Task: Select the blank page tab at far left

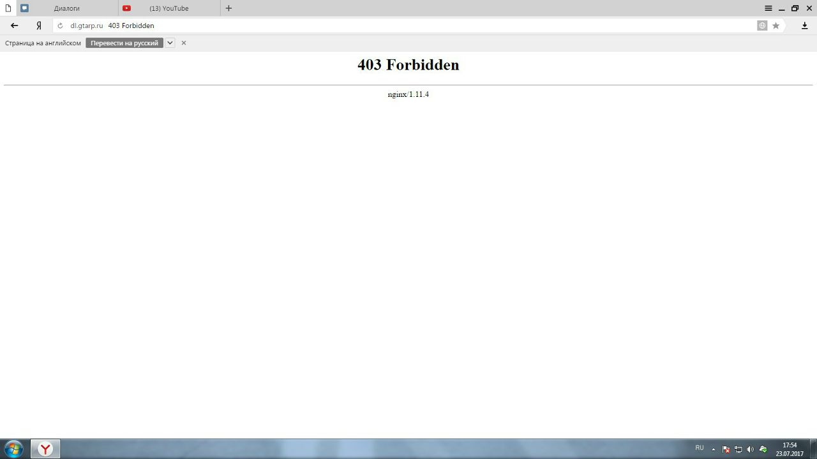Action: point(8,8)
